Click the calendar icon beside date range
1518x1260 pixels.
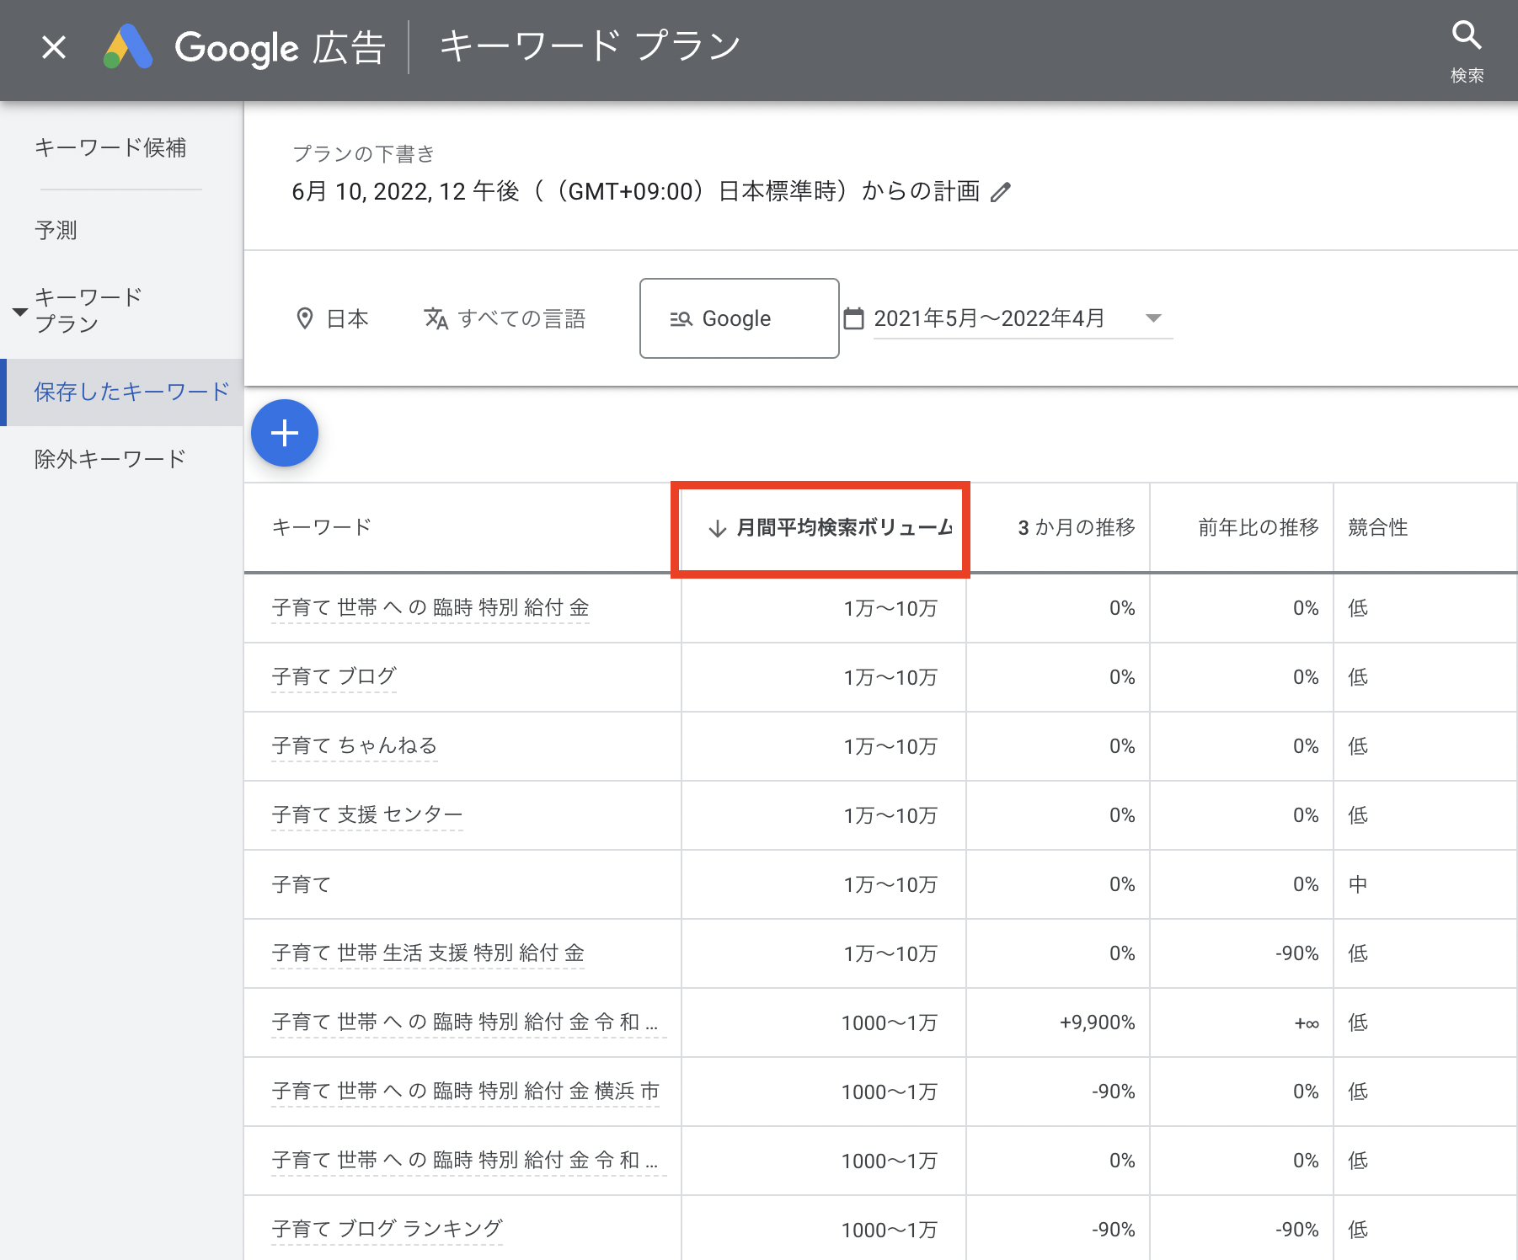(853, 318)
